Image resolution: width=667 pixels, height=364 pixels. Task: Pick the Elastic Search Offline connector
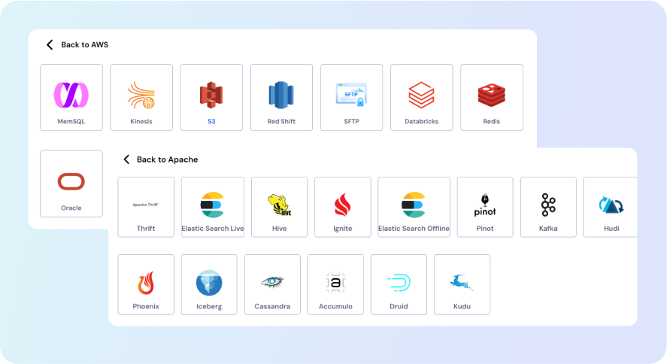[x=414, y=207]
